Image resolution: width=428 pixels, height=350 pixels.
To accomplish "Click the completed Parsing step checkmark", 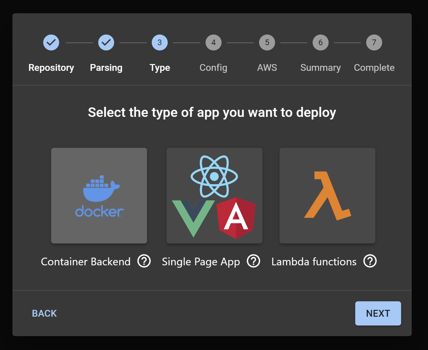I will pyautogui.click(x=106, y=42).
